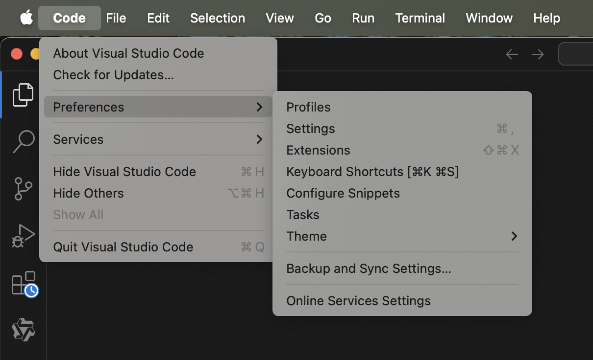Open the Code menu

tap(69, 18)
